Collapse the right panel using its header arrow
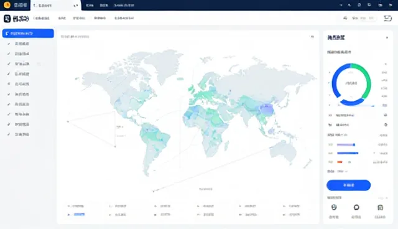The width and height of the screenshot is (398, 229). pyautogui.click(x=387, y=37)
